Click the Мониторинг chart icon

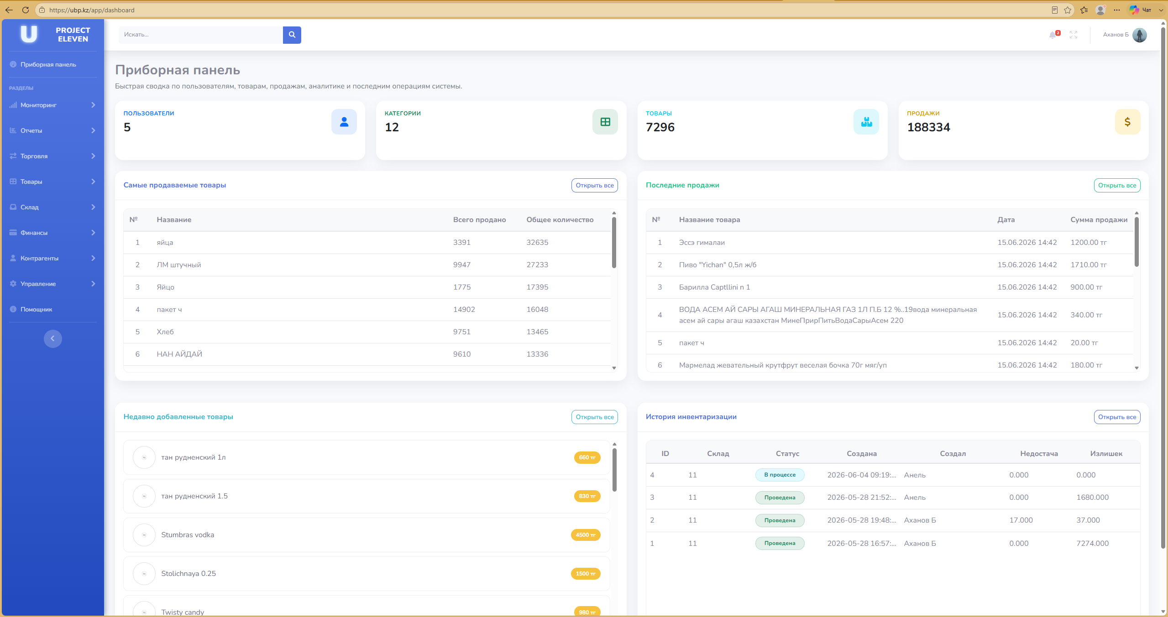pos(13,105)
